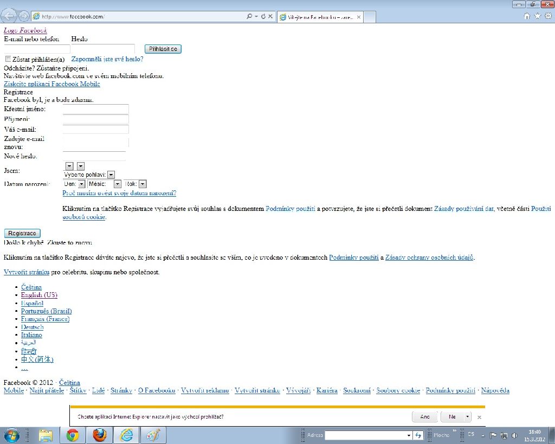Click the Registrace button
555x444 pixels.
pyautogui.click(x=22, y=233)
